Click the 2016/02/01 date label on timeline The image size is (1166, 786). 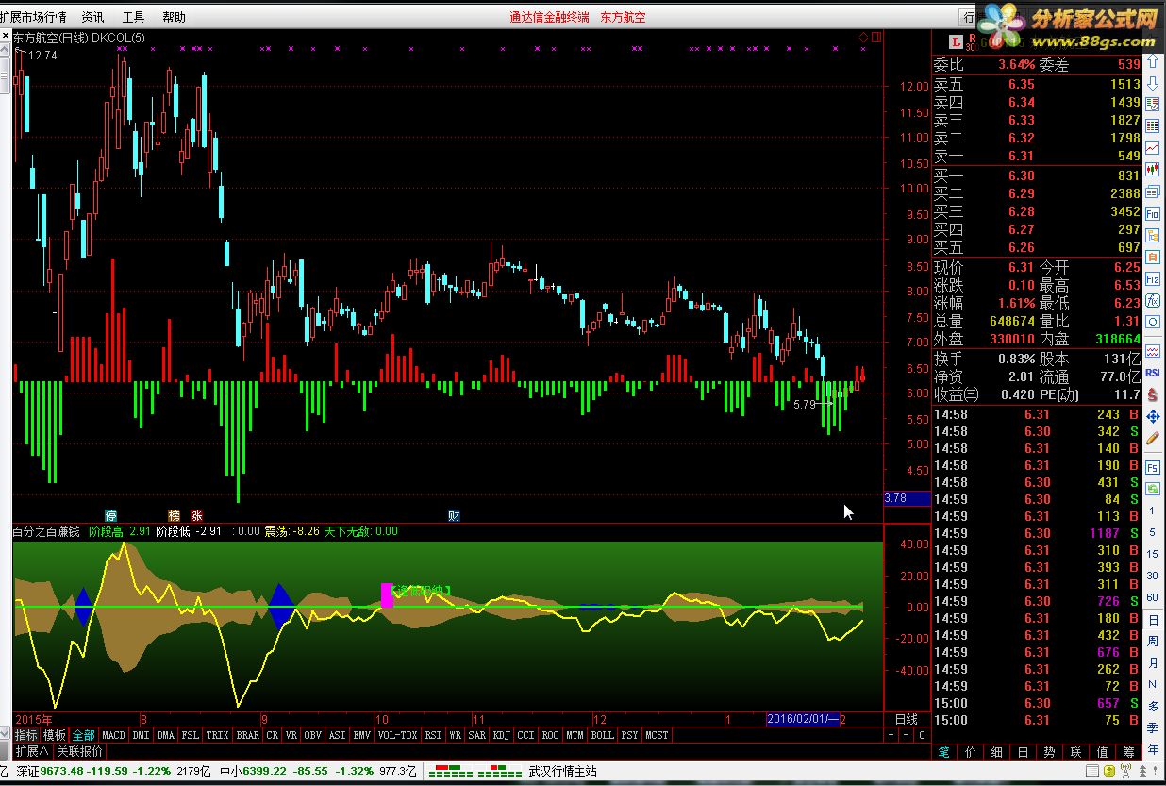tap(801, 719)
